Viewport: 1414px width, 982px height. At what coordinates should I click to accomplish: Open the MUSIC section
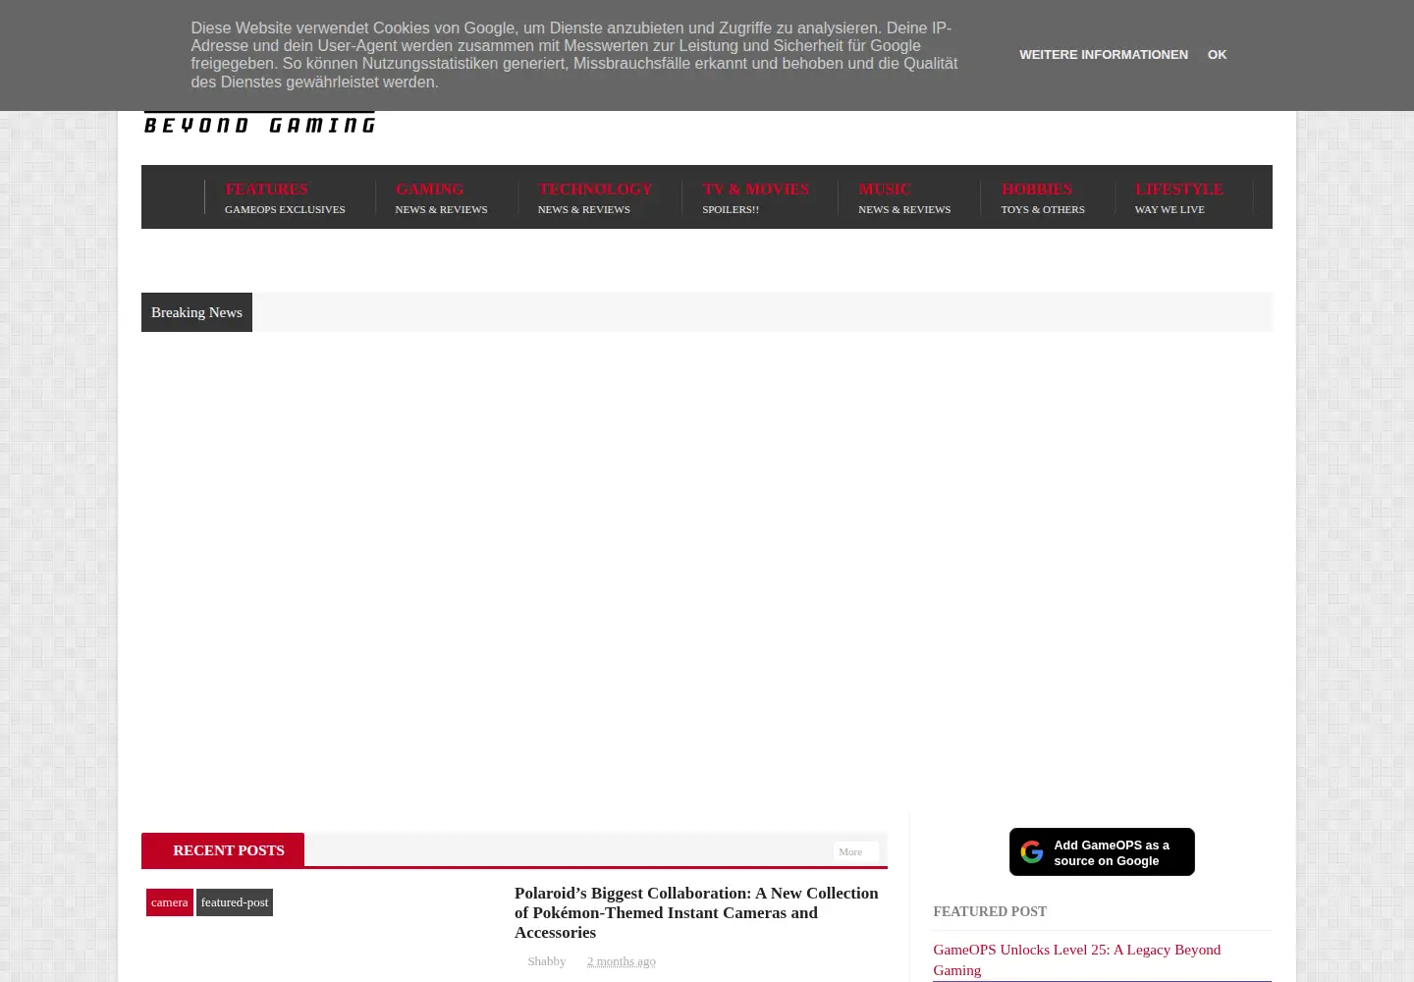coord(904,197)
